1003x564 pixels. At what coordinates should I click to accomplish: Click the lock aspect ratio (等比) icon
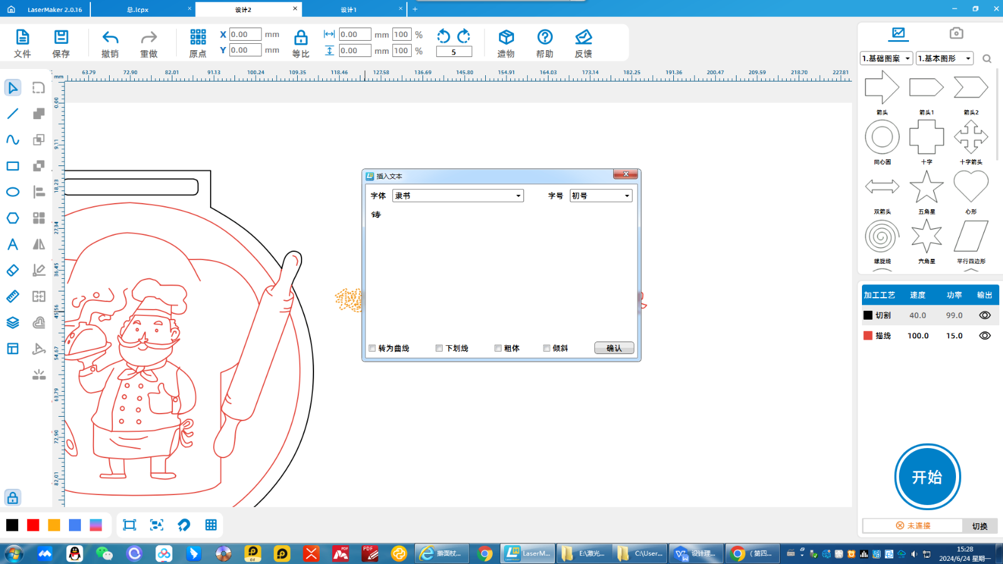[x=301, y=38]
